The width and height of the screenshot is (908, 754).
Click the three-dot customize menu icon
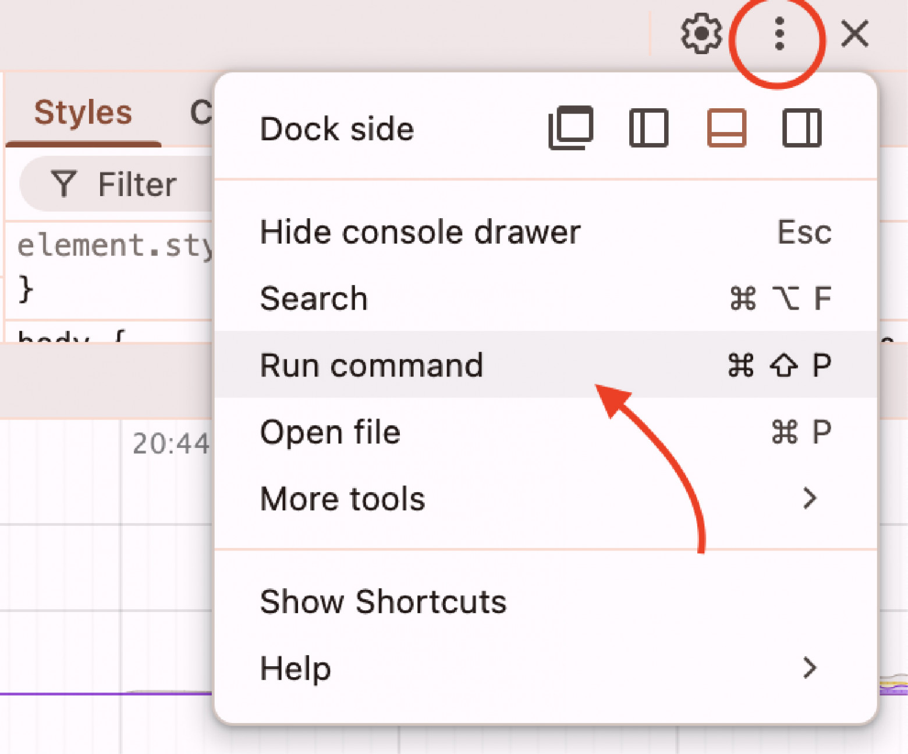tap(779, 34)
